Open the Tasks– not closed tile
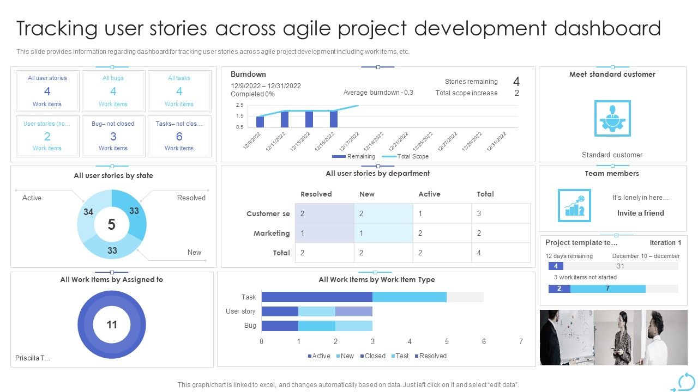This screenshot has width=698, height=392. pos(179,136)
